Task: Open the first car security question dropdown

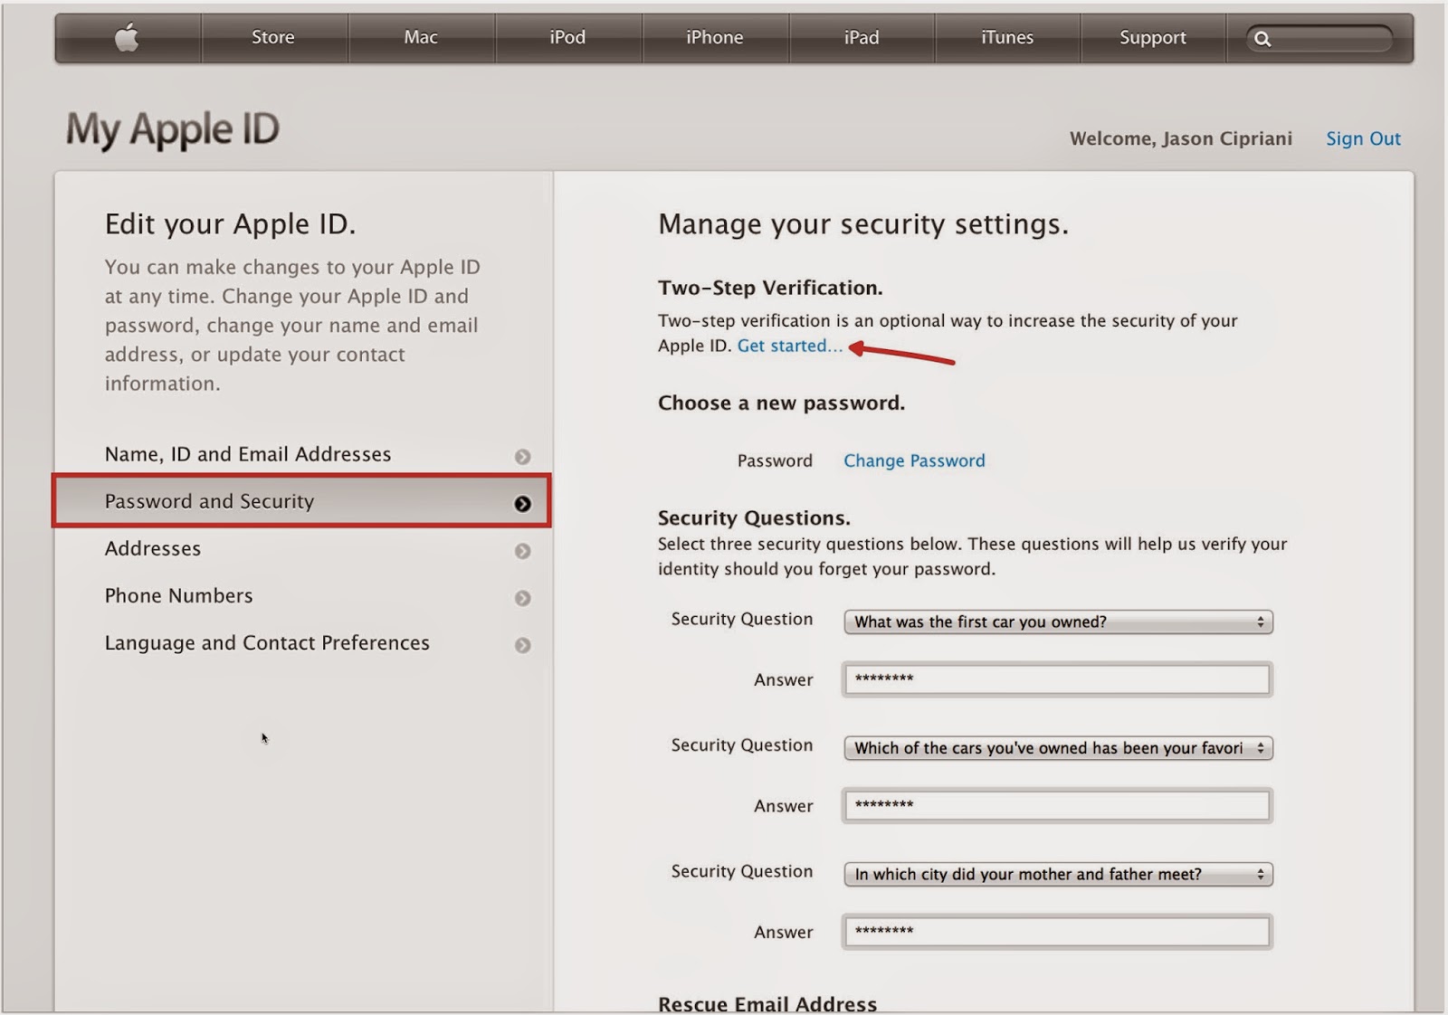Action: 1057,622
